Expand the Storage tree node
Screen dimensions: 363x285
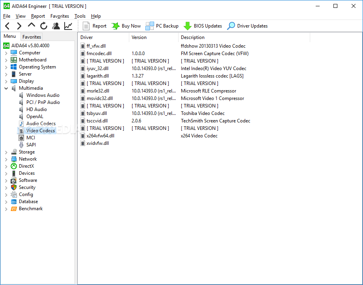click(x=6, y=152)
